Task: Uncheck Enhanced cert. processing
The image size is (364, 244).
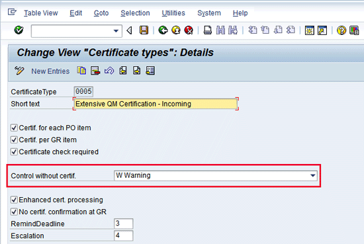Action: 14,200
